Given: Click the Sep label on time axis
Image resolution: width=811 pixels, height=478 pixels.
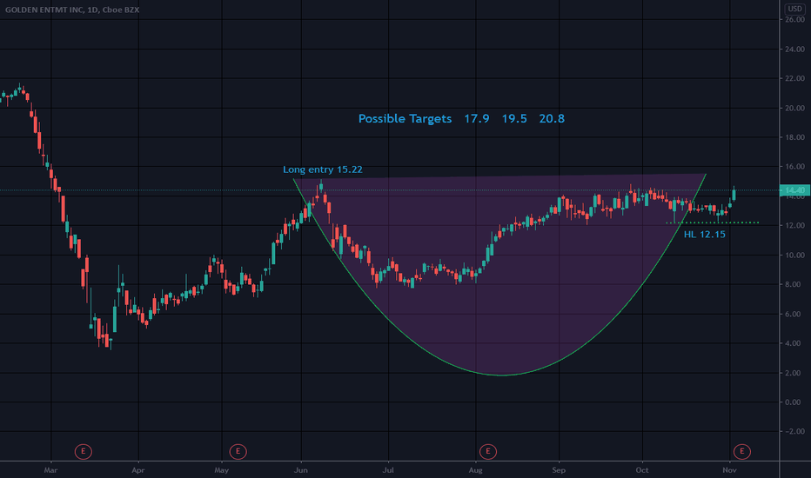Looking at the screenshot, I should (559, 470).
